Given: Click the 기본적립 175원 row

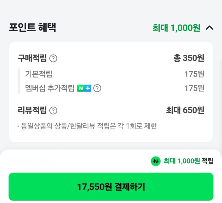Looking at the screenshot, I should [x=112, y=74].
